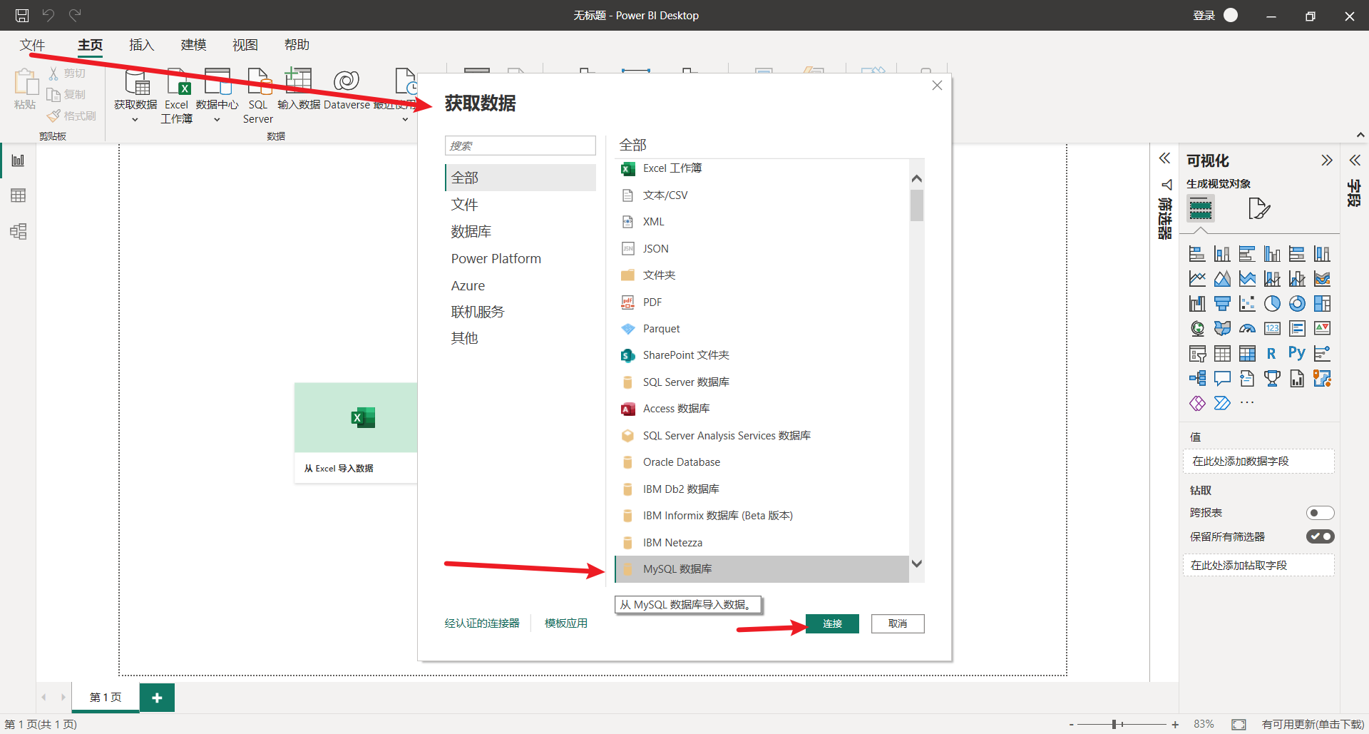Click the 输入数据 ribbon button
The image size is (1369, 734).
pos(299,89)
